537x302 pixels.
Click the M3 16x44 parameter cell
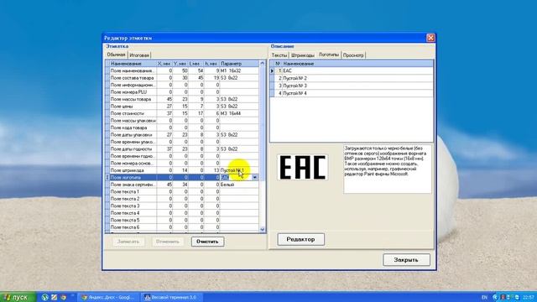(x=239, y=113)
